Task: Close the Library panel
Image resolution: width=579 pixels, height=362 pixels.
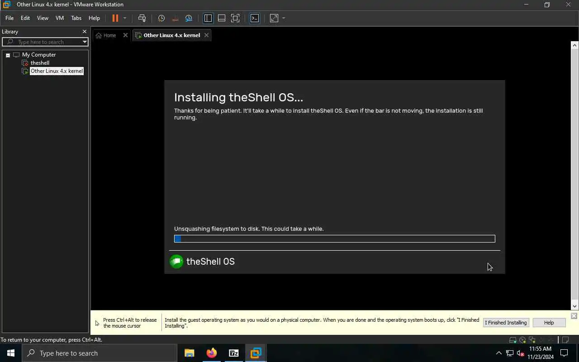Action: click(x=84, y=32)
